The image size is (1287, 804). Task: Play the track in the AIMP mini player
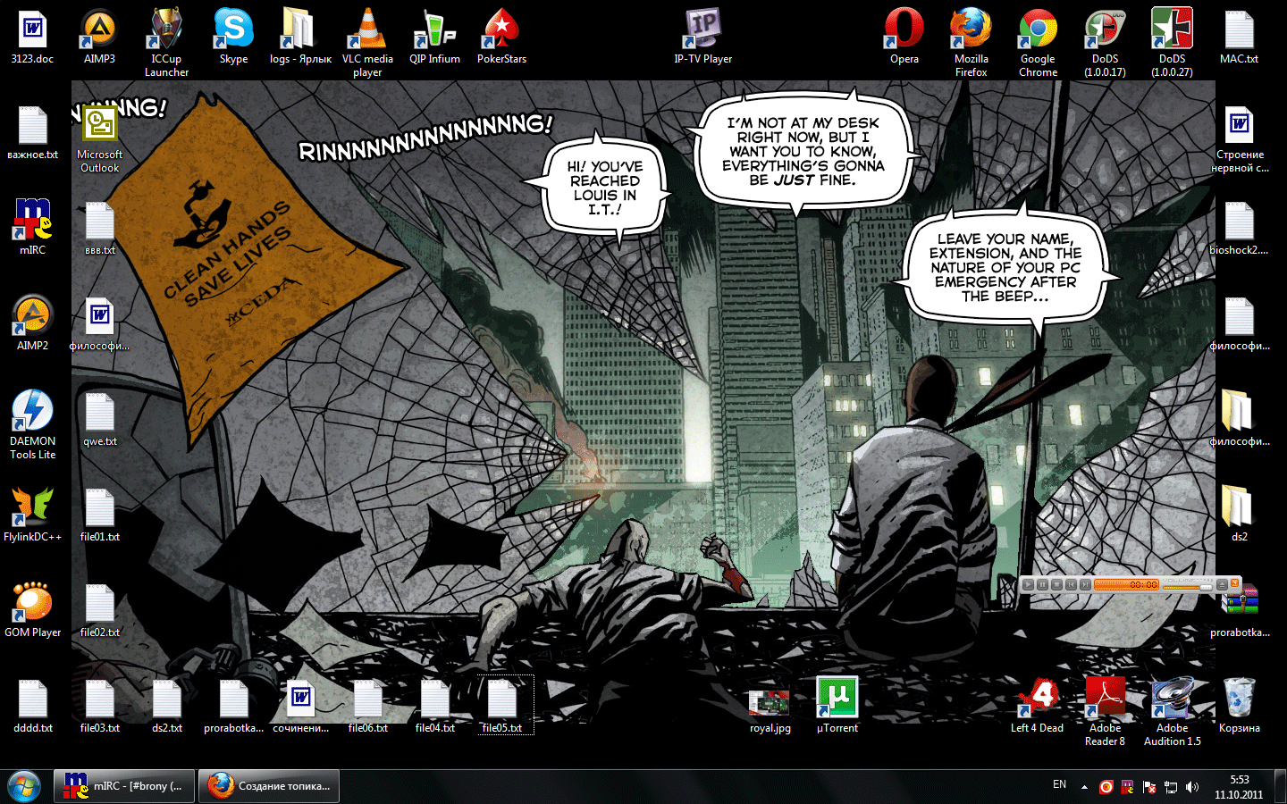click(1028, 585)
